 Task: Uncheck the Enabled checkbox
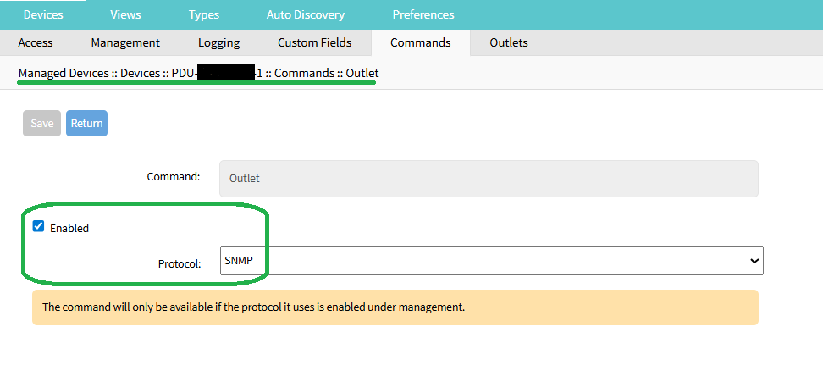tap(38, 226)
